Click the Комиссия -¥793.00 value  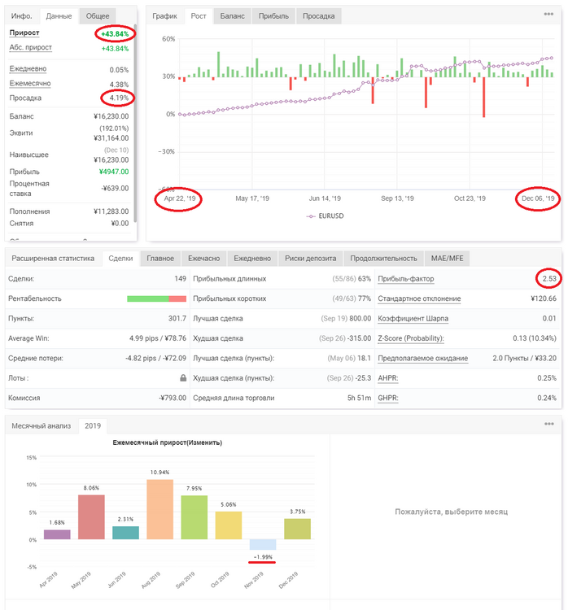click(173, 398)
